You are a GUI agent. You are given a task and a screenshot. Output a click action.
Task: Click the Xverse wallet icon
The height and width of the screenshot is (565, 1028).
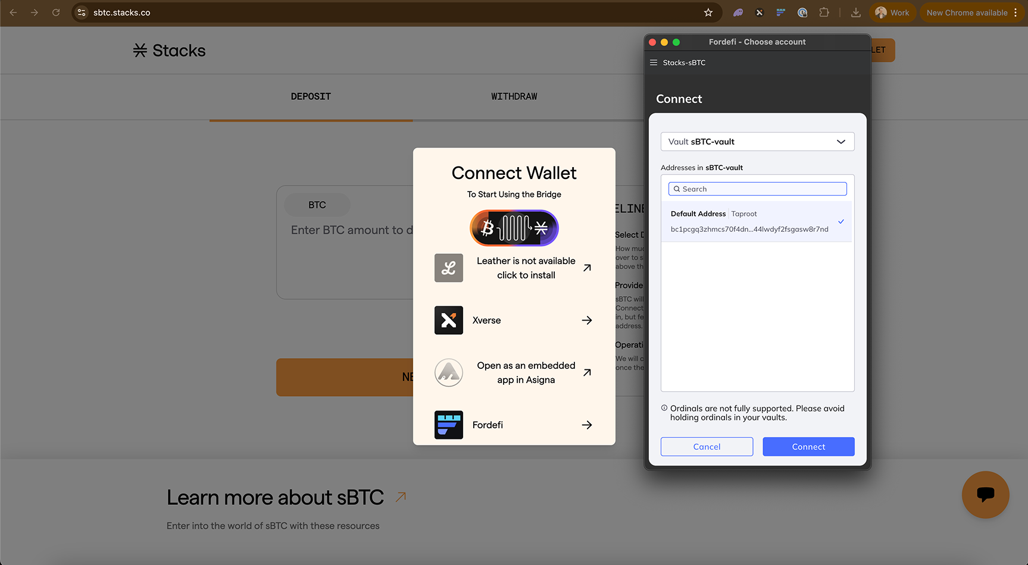tap(448, 320)
